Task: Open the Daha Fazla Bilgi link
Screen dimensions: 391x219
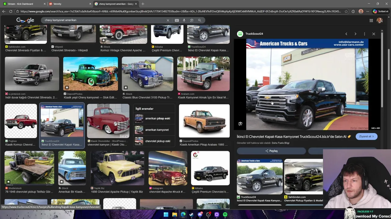Action: pos(280,143)
